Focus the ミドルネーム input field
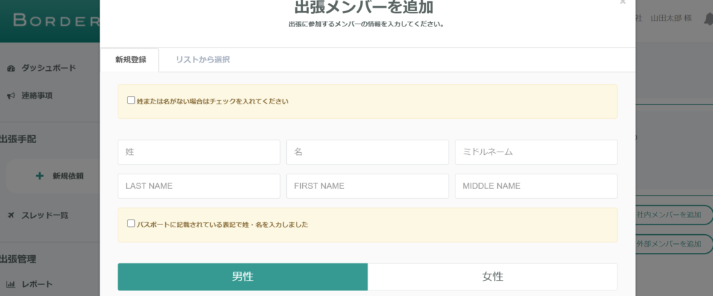 coord(536,152)
